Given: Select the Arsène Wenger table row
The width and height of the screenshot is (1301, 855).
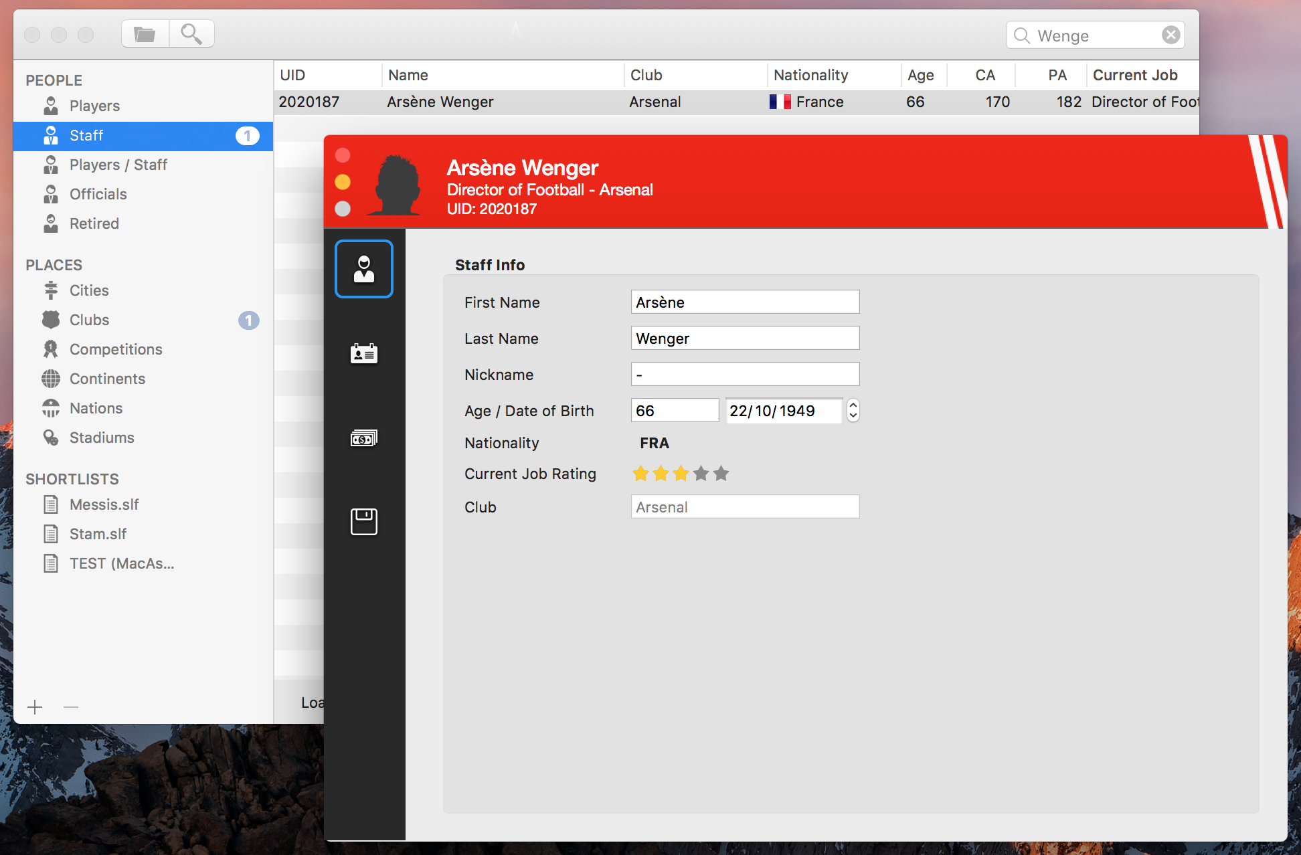Looking at the screenshot, I should pyautogui.click(x=736, y=102).
